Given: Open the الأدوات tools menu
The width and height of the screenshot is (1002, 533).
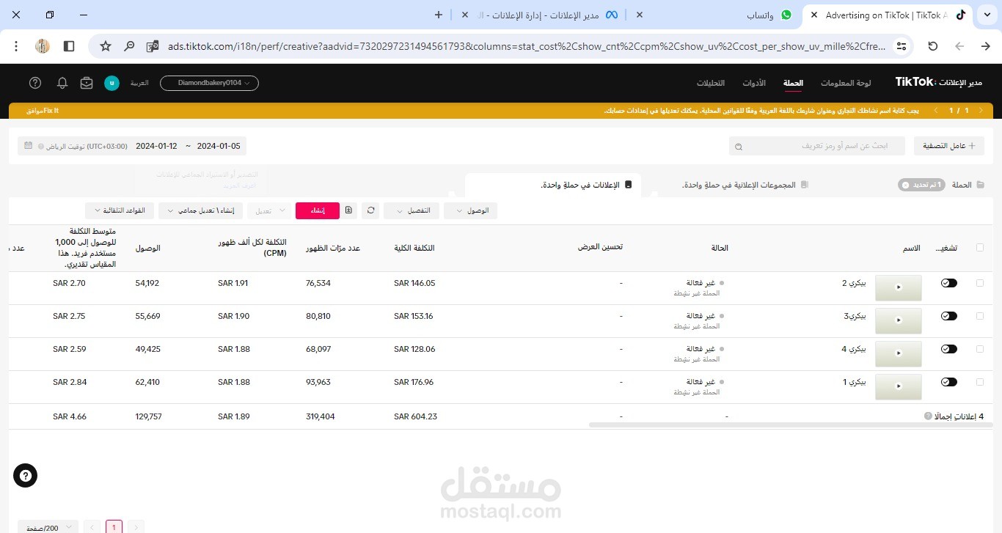Looking at the screenshot, I should tap(754, 83).
